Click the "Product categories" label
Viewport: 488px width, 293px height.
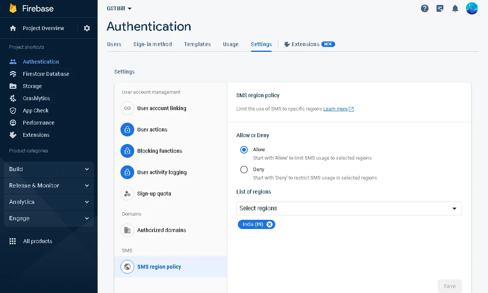(x=29, y=151)
